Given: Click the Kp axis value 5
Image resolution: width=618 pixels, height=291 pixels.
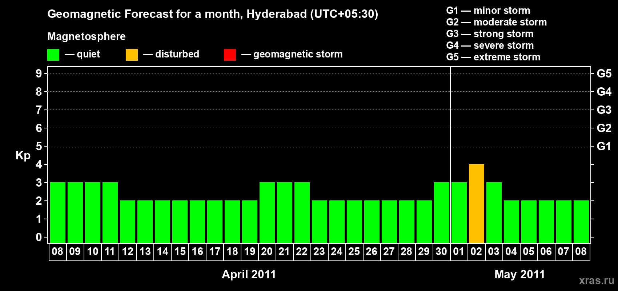Looking at the screenshot, I should point(39,146).
